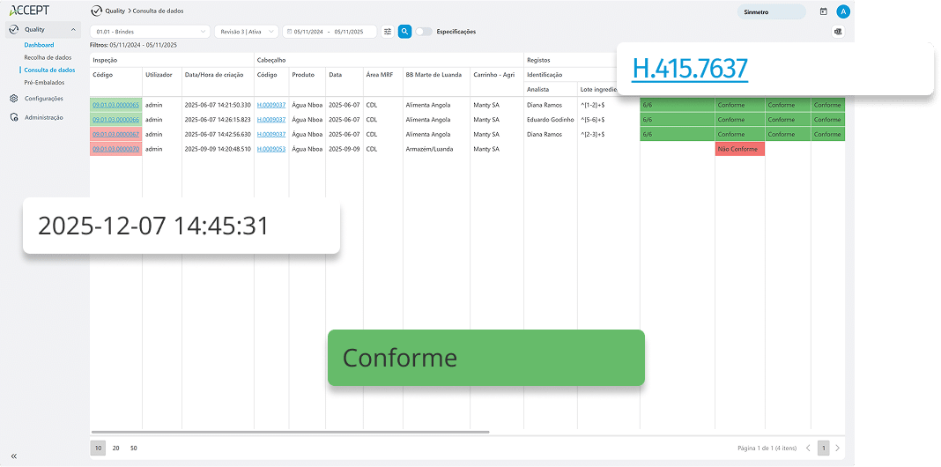
Task: Open Pré-Embalados in the sidebar
Action: pyautogui.click(x=44, y=82)
